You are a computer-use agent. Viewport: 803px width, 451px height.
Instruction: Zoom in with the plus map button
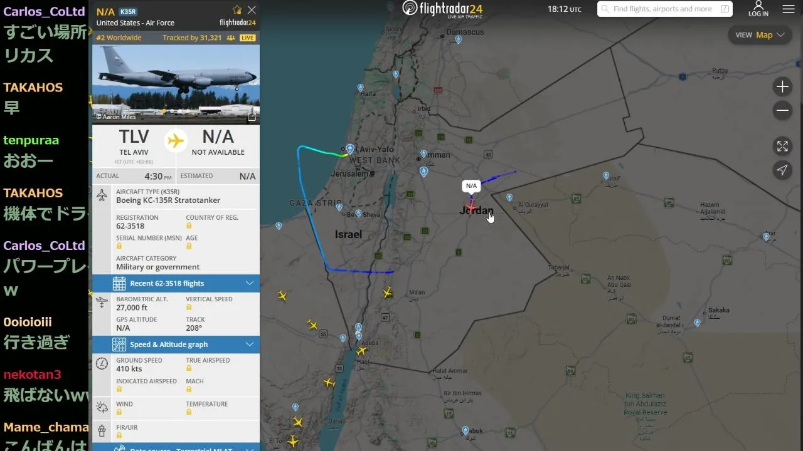coord(782,86)
